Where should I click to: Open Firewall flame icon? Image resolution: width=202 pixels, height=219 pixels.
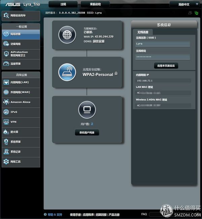(6, 132)
